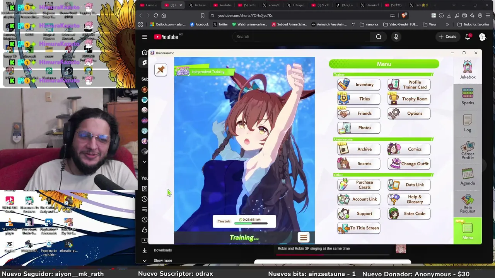Image resolution: width=495 pixels, height=278 pixels.
Task: Open the Brave Shields icon
Action: click(404, 15)
